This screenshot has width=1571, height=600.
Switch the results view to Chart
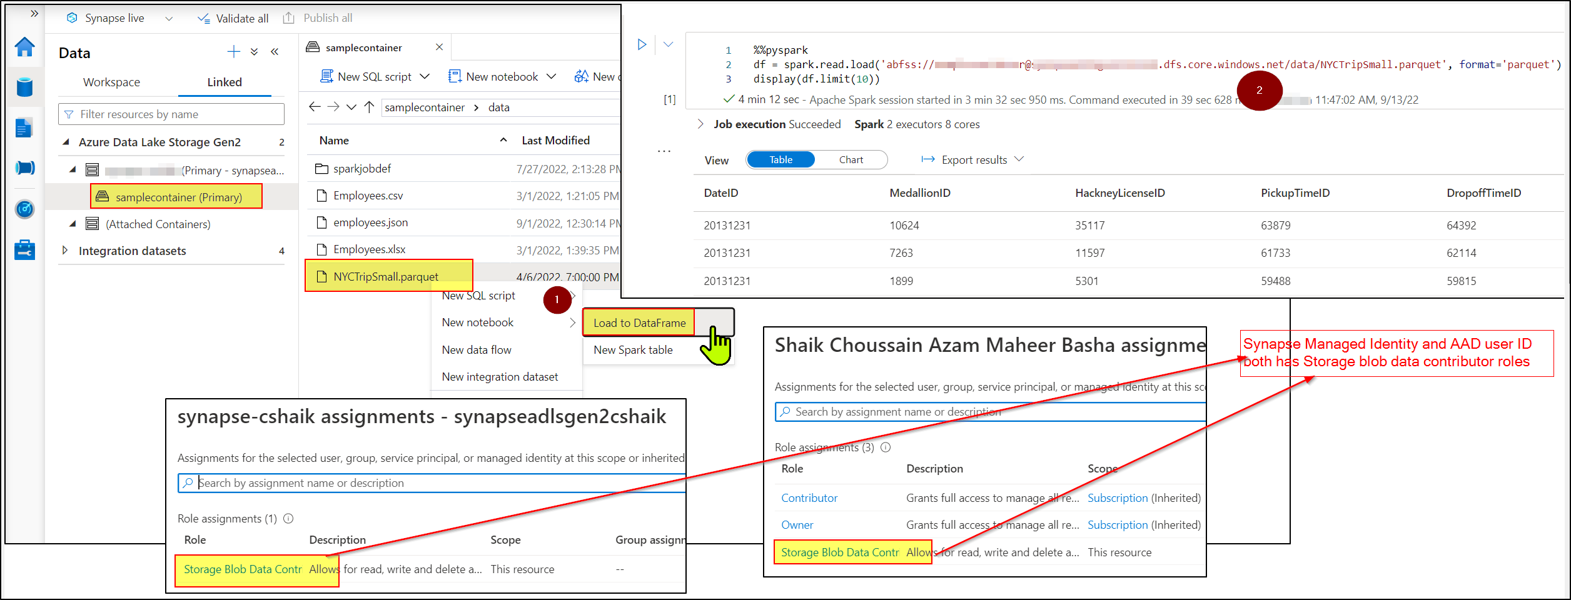pyautogui.click(x=851, y=159)
